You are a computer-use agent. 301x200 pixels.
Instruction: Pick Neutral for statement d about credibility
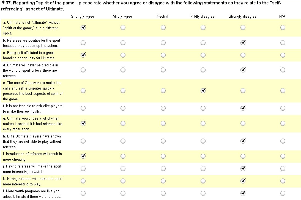click(163, 70)
